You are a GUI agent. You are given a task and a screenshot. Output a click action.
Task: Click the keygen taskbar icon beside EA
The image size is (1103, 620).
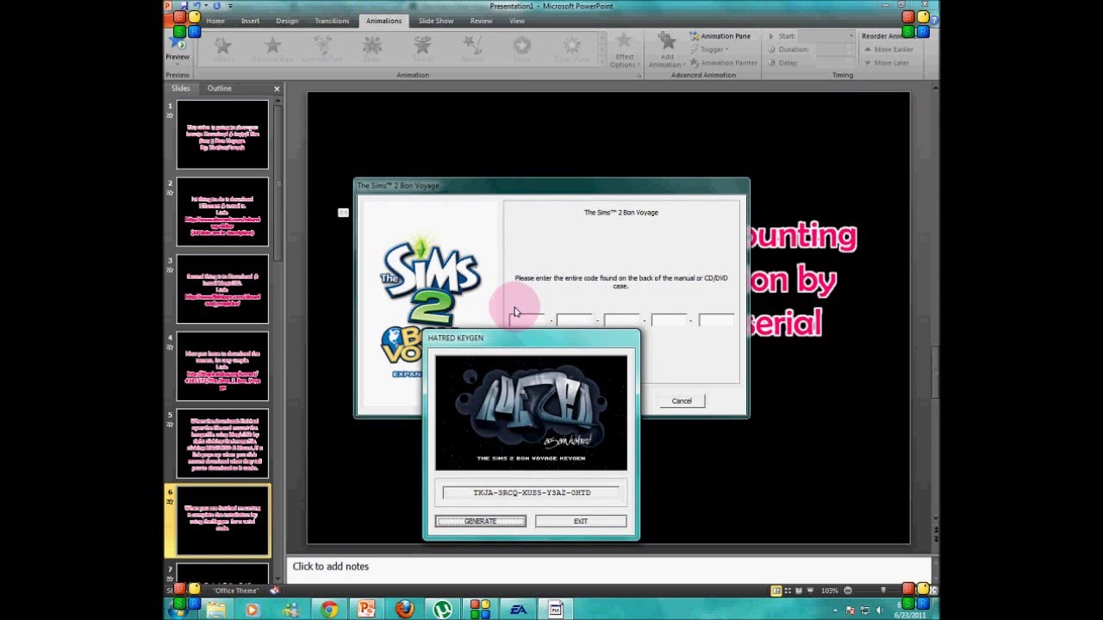556,610
